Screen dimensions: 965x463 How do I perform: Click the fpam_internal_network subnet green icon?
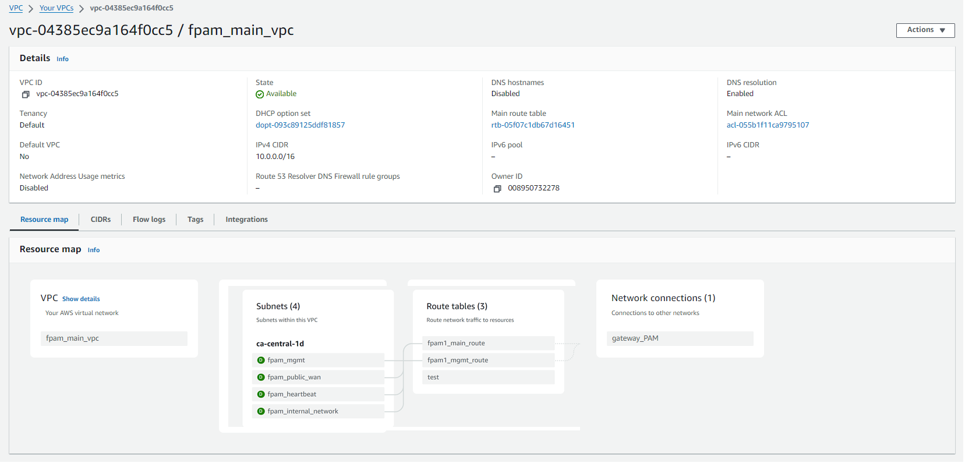261,411
